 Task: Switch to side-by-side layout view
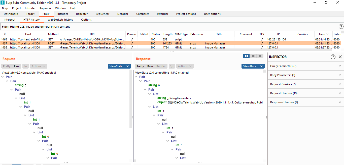point(246,56)
